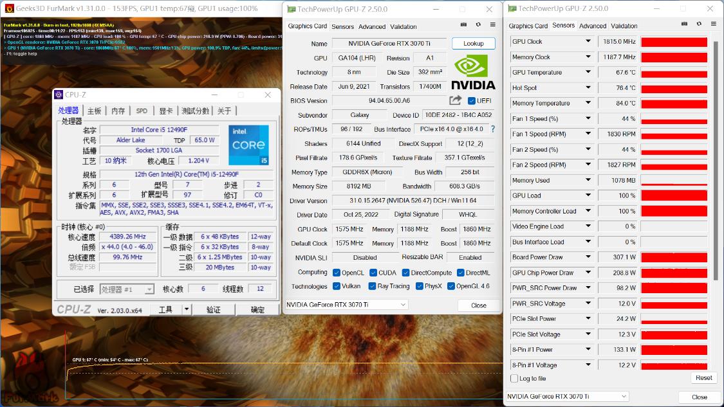Click the BIOS share/export arrow icon

(456, 100)
